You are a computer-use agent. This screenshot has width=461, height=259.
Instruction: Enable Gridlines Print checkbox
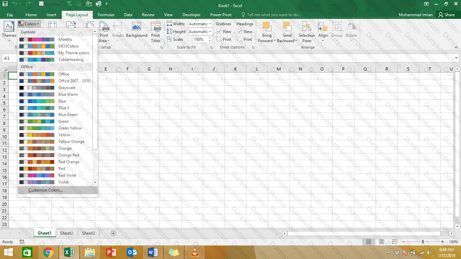coord(219,39)
